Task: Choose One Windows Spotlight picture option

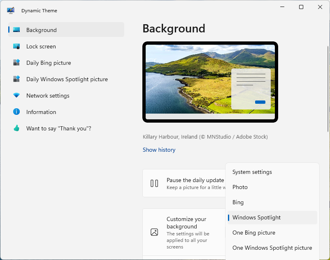Action: coord(272,248)
